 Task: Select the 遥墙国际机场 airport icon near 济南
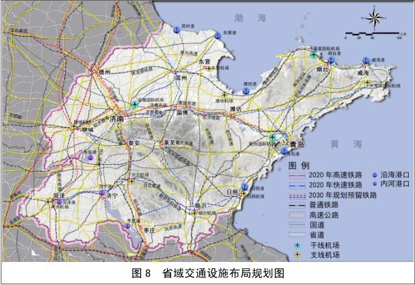click(135, 105)
